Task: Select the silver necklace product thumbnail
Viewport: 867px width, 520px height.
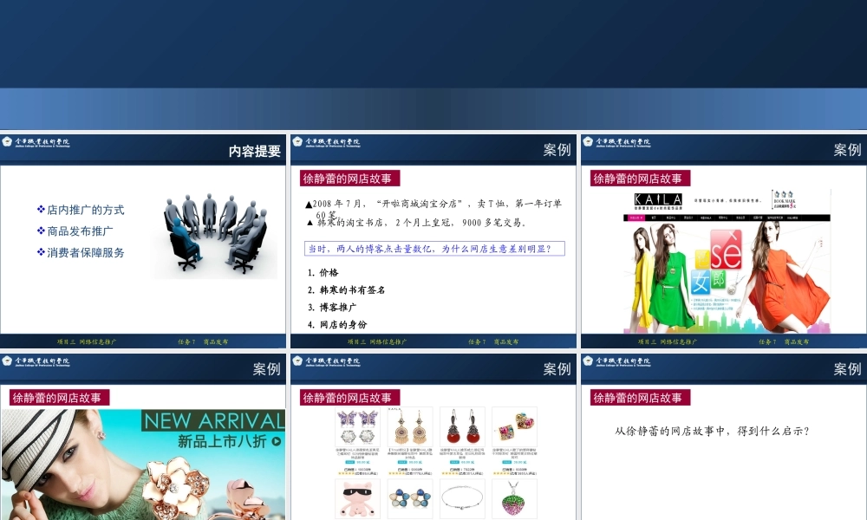Action: pos(463,498)
